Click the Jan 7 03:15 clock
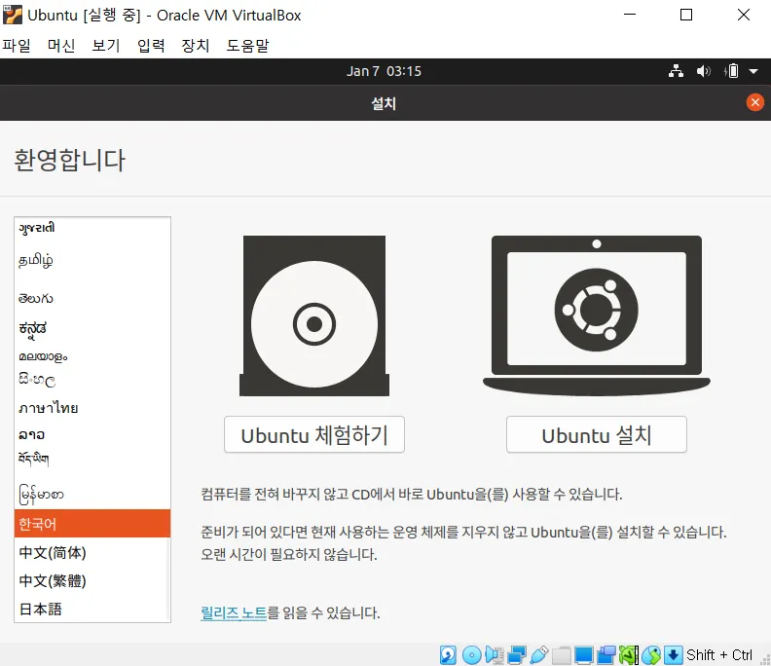 coord(384,71)
